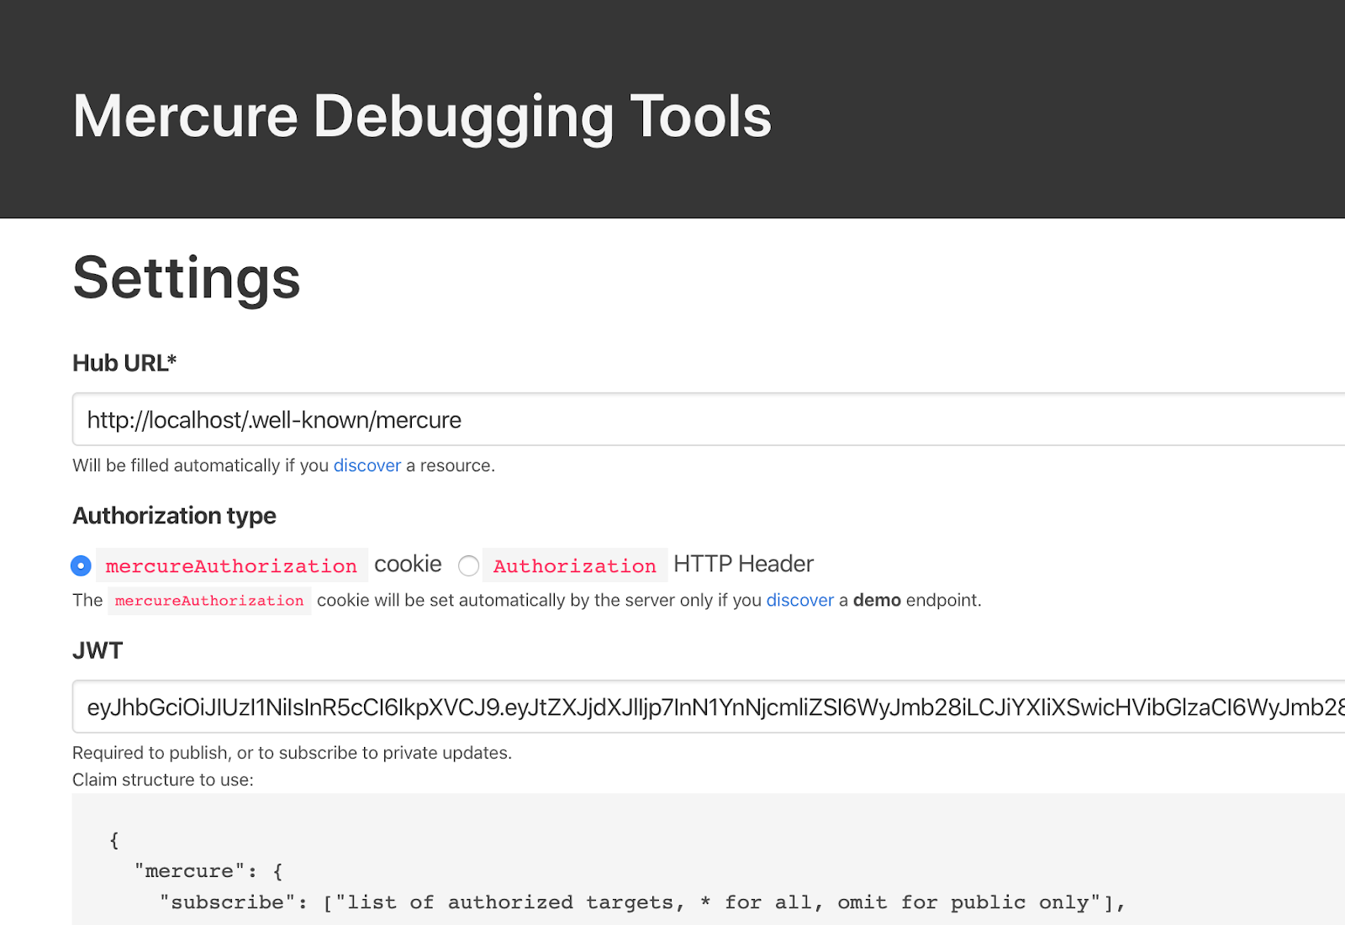Click into the Hub URL text field
The height and width of the screenshot is (925, 1345).
[709, 419]
